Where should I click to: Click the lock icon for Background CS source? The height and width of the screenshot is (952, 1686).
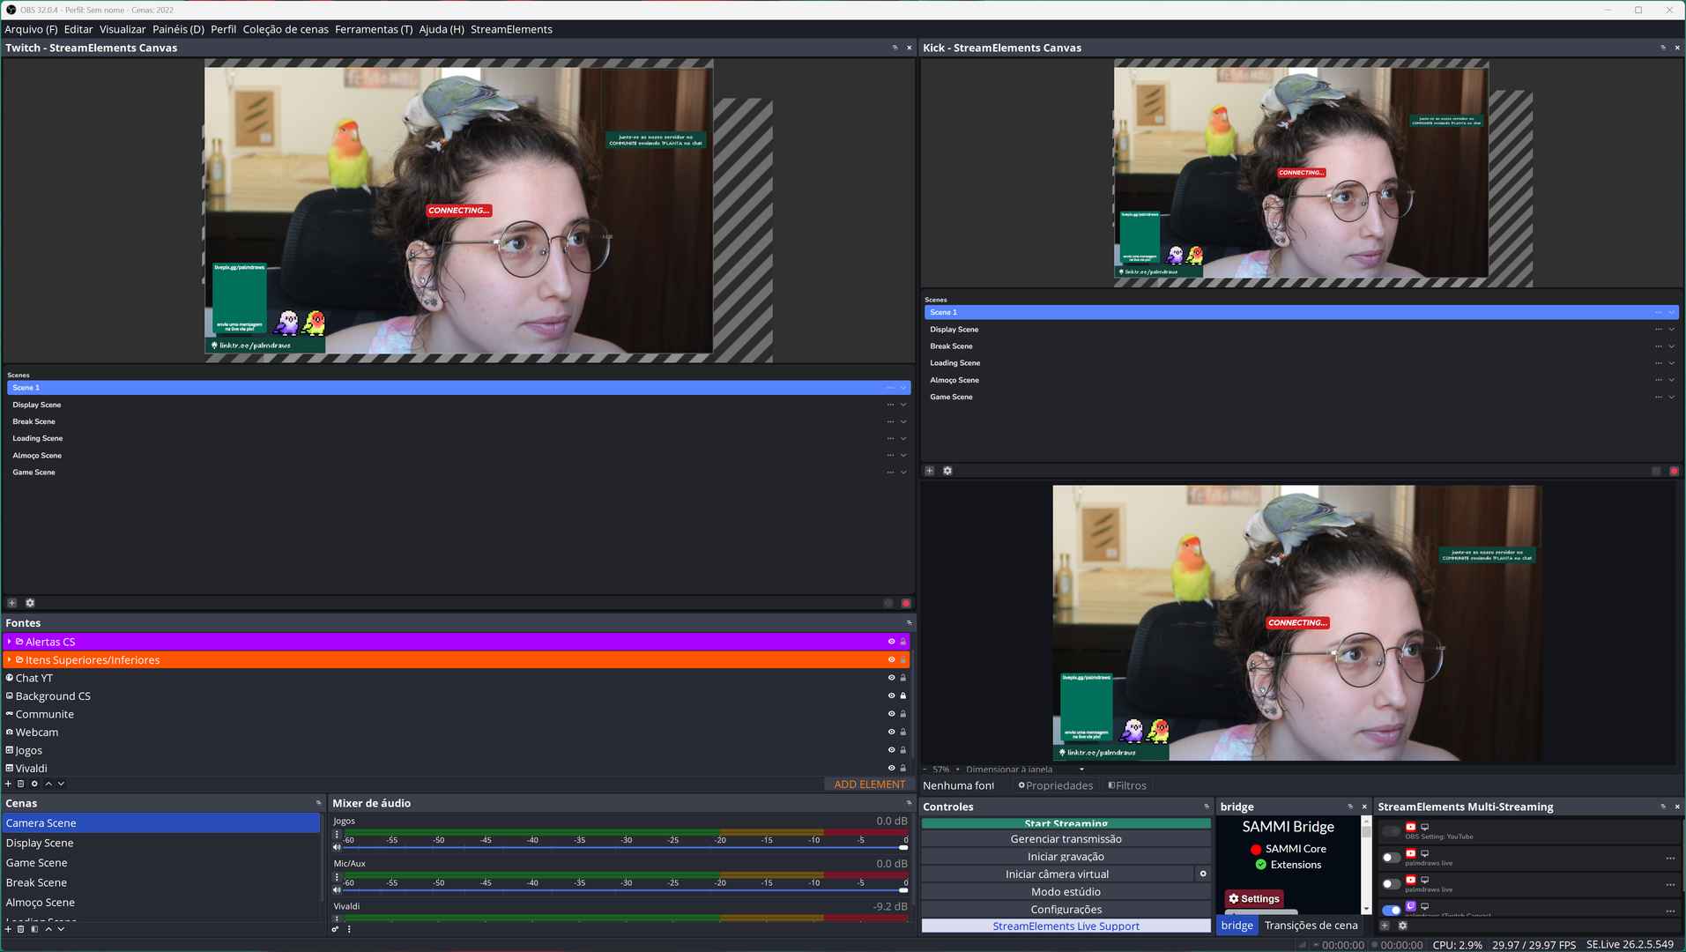902,696
